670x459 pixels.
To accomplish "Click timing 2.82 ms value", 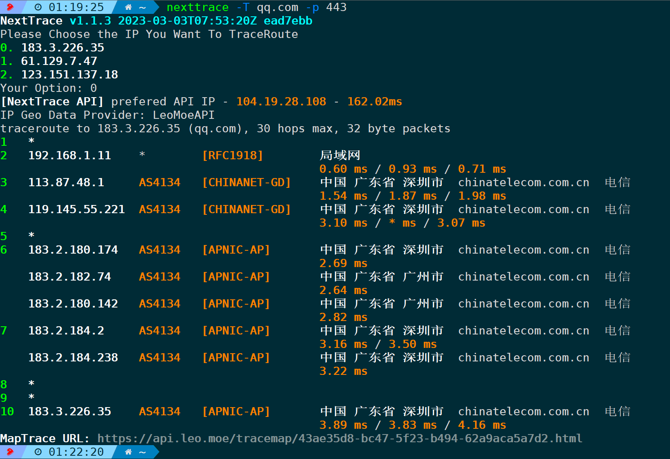I will 343,317.
